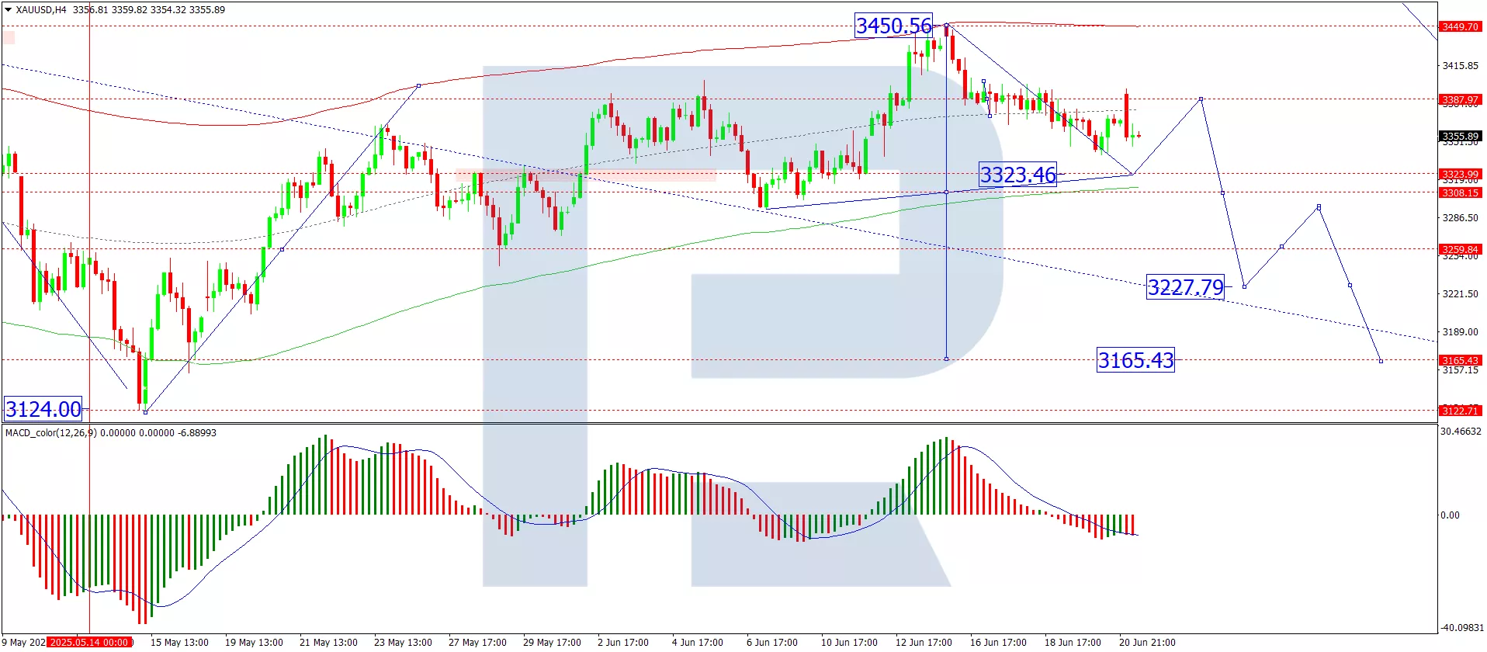Viewport: 1487px width, 652px height.
Task: Click the MACD_color(12,26,9) indicator label
Action: (x=50, y=433)
